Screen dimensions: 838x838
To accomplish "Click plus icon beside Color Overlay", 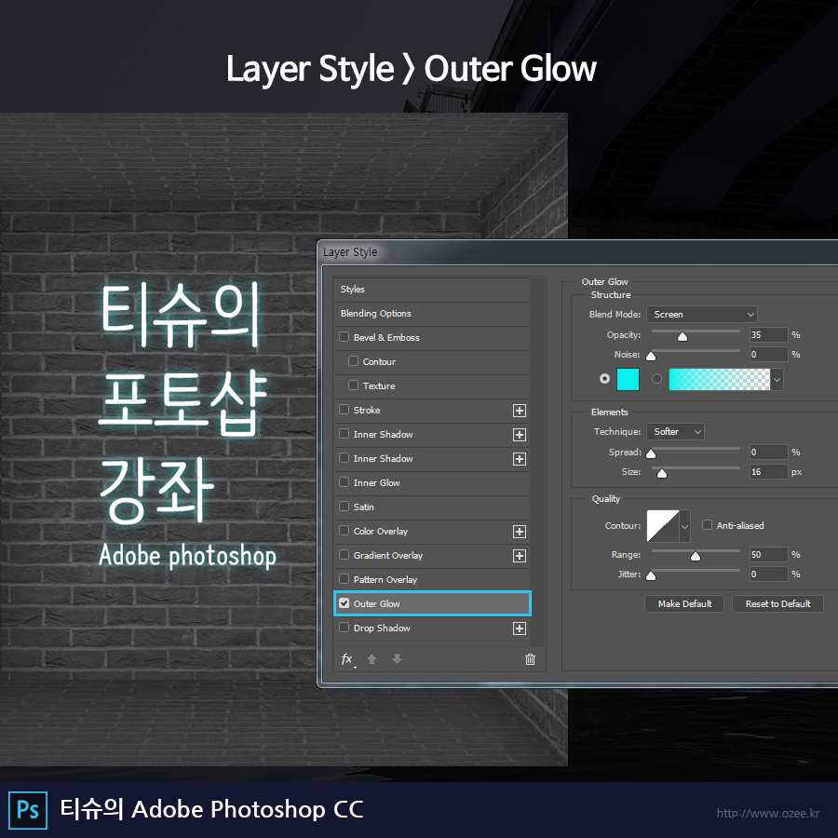I will 520,532.
